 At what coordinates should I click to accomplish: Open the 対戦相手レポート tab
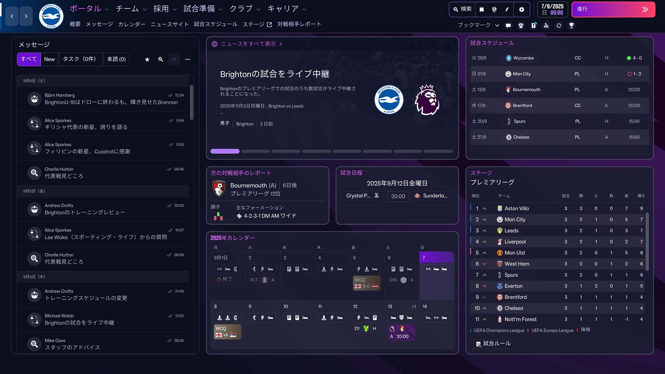(x=299, y=24)
